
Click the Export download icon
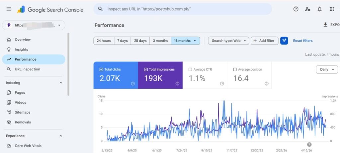[x=325, y=25]
